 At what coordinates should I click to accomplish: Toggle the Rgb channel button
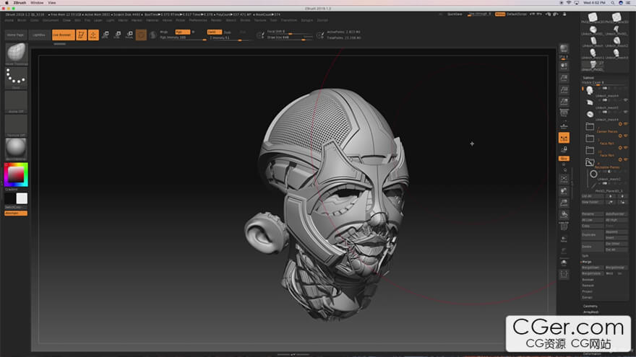[182, 32]
